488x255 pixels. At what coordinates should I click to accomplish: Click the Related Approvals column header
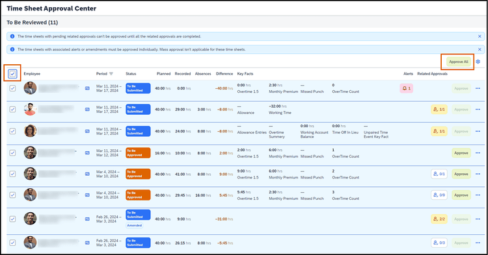click(x=432, y=74)
